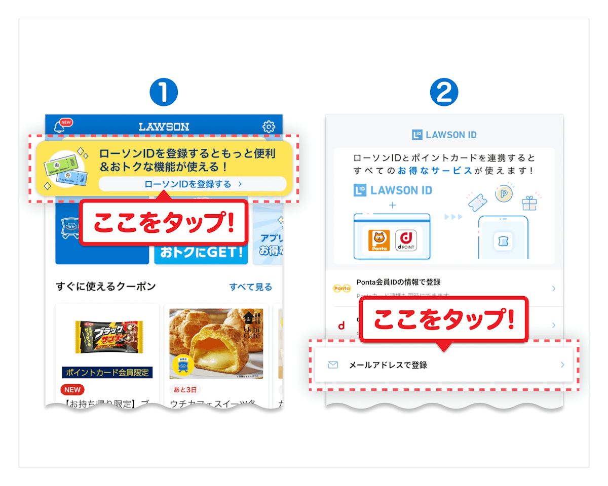Tap the Ponta logo icon in the list
This screenshot has width=608, height=486.
(341, 288)
